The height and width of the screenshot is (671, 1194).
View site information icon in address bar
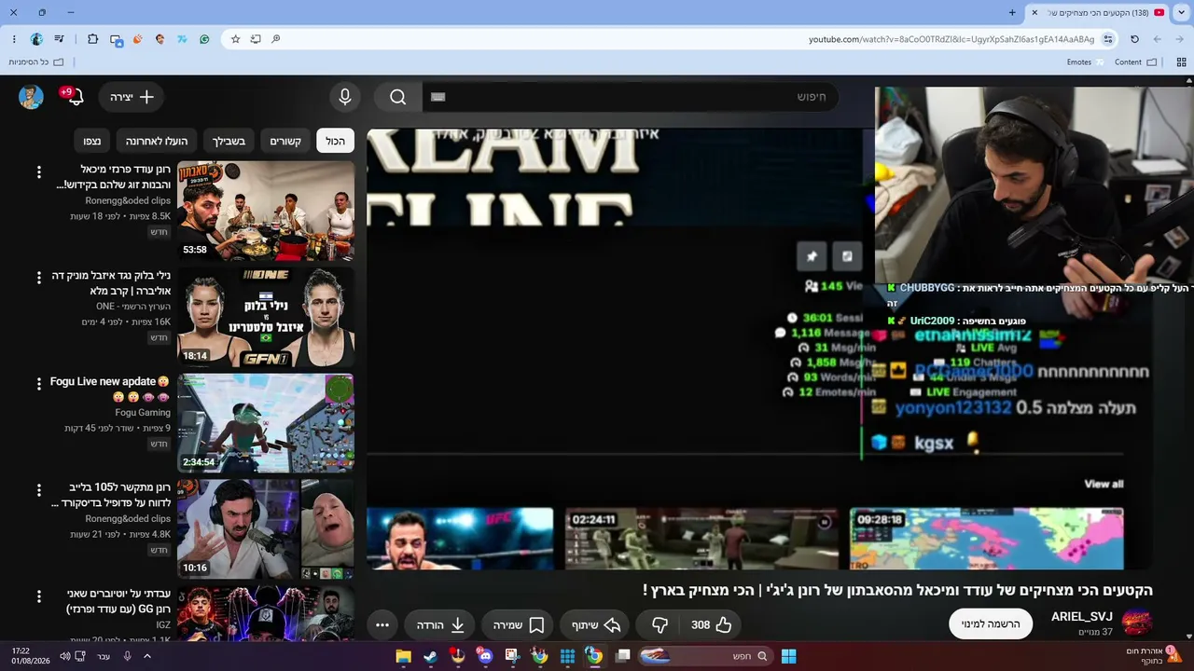point(1108,39)
